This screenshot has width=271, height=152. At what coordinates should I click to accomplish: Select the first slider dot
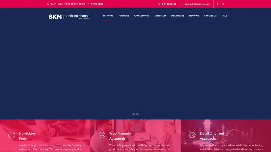133,114
